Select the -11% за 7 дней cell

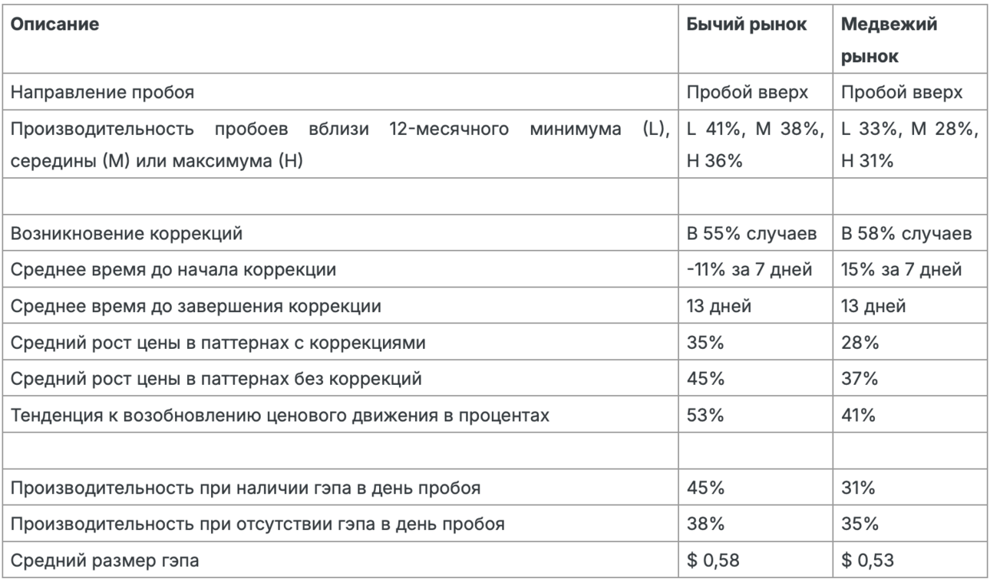coord(749,270)
